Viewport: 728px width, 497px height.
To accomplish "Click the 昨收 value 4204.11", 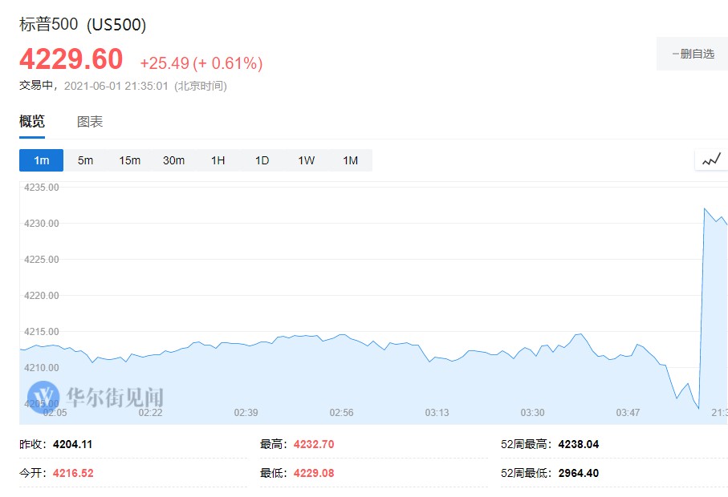I will coord(79,444).
